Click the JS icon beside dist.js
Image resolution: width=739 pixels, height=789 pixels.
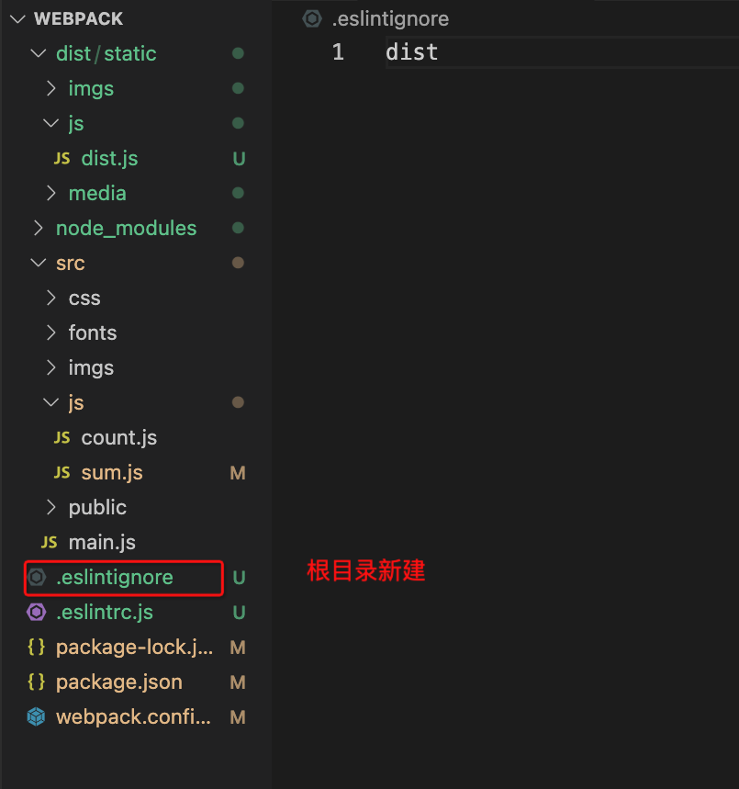click(62, 158)
